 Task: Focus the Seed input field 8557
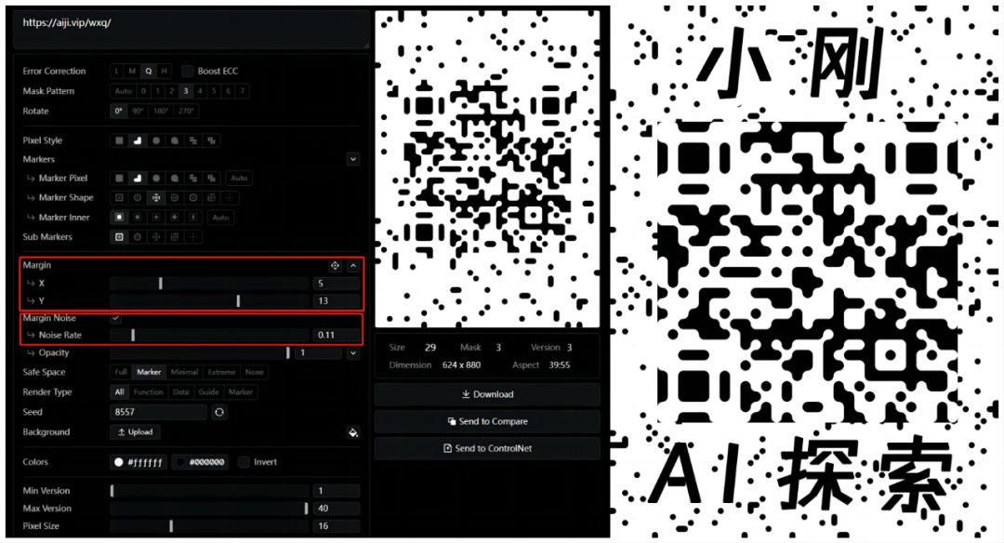(x=159, y=413)
